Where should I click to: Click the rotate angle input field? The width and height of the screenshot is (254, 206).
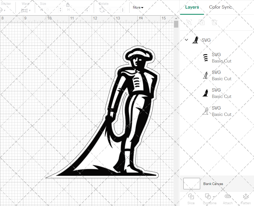[x=114, y=10]
